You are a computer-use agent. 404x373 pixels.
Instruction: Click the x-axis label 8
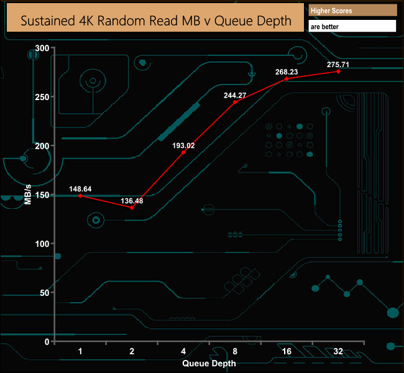pyautogui.click(x=235, y=351)
